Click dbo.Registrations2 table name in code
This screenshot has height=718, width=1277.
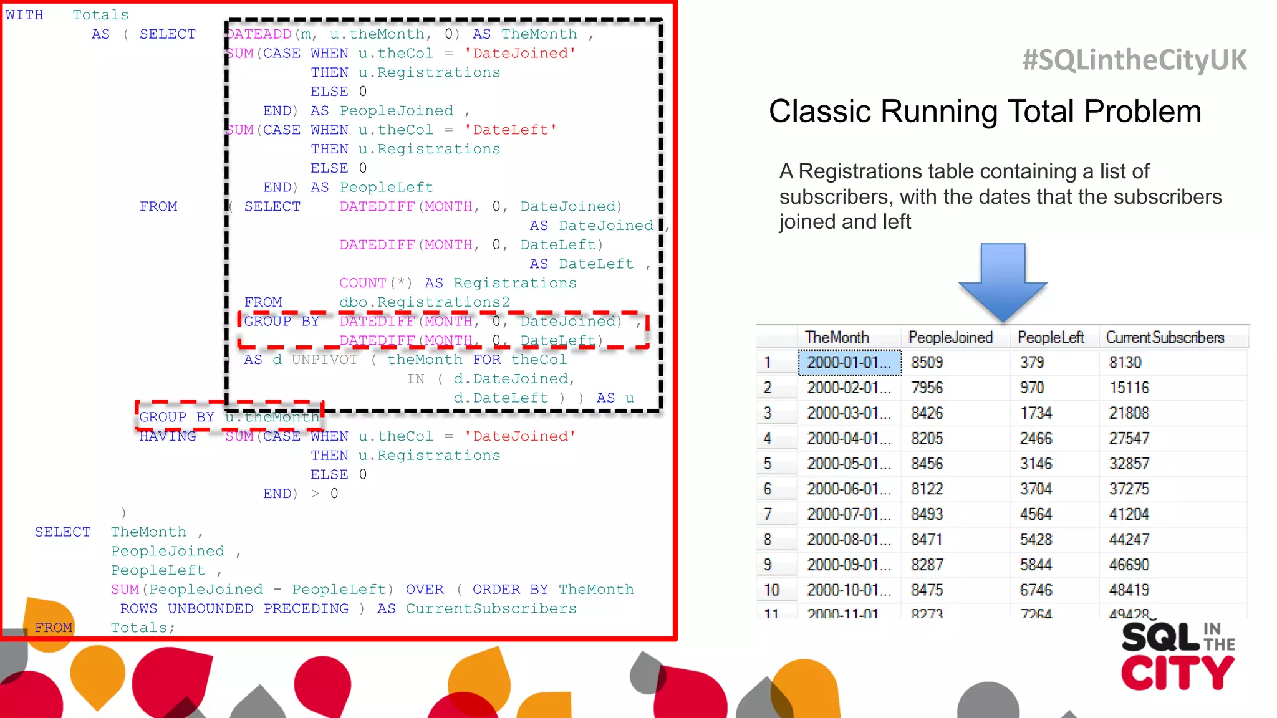(x=424, y=302)
